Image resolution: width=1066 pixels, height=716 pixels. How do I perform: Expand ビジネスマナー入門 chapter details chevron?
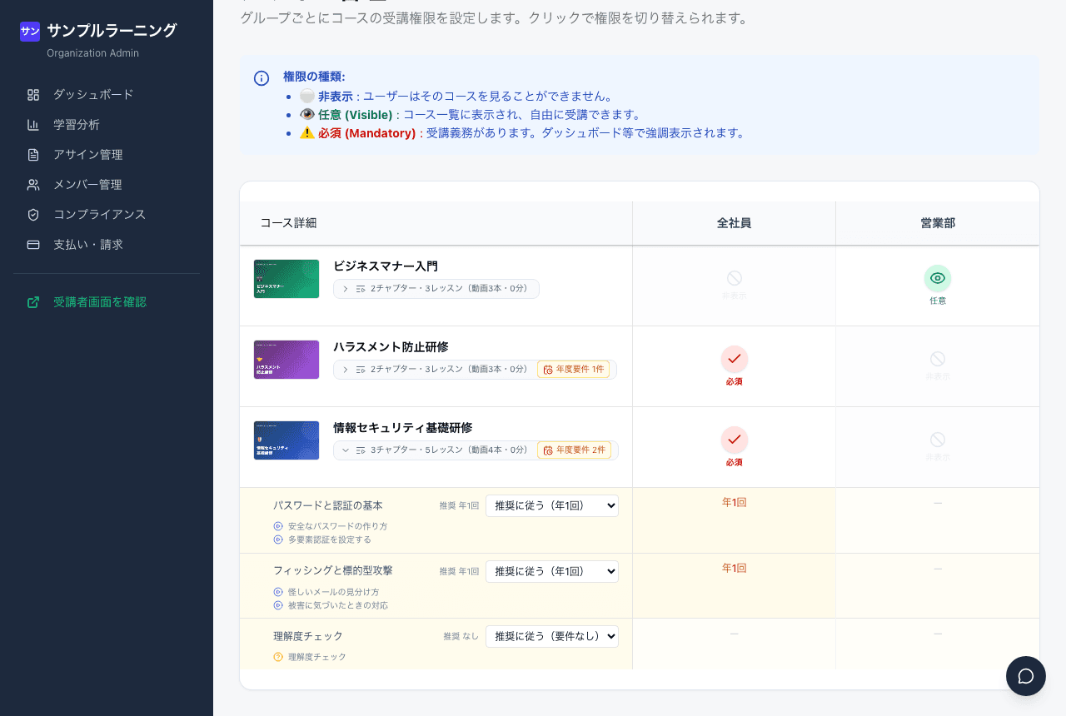(x=346, y=289)
